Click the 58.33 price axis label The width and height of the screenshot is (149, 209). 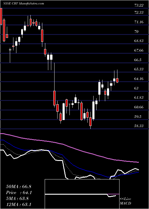[139, 126]
